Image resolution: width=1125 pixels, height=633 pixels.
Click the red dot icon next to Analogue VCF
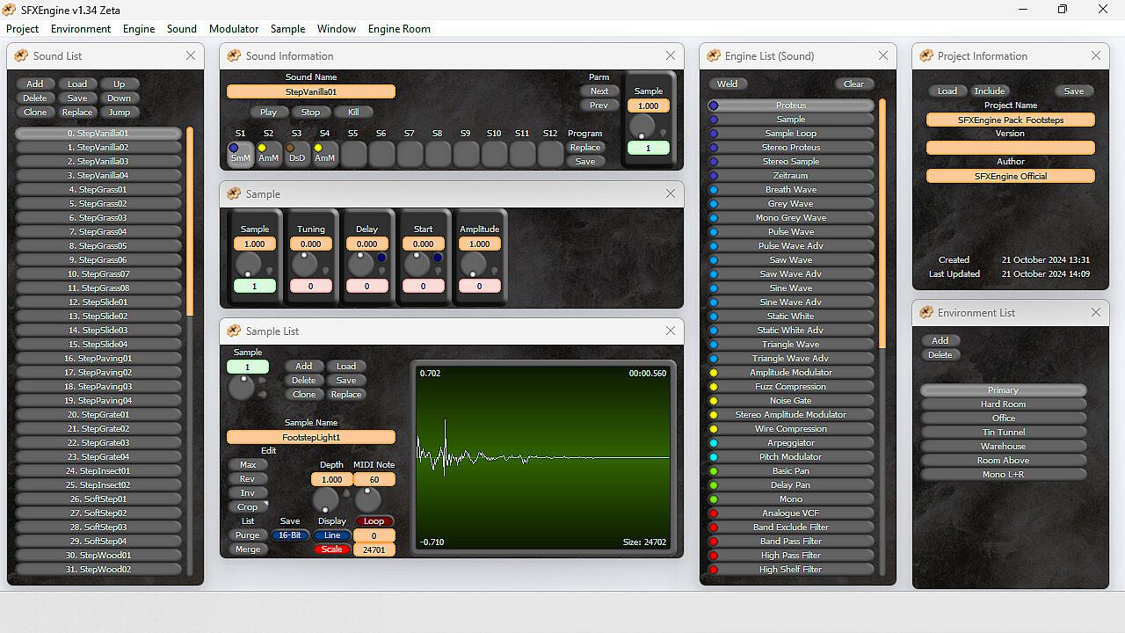point(714,513)
